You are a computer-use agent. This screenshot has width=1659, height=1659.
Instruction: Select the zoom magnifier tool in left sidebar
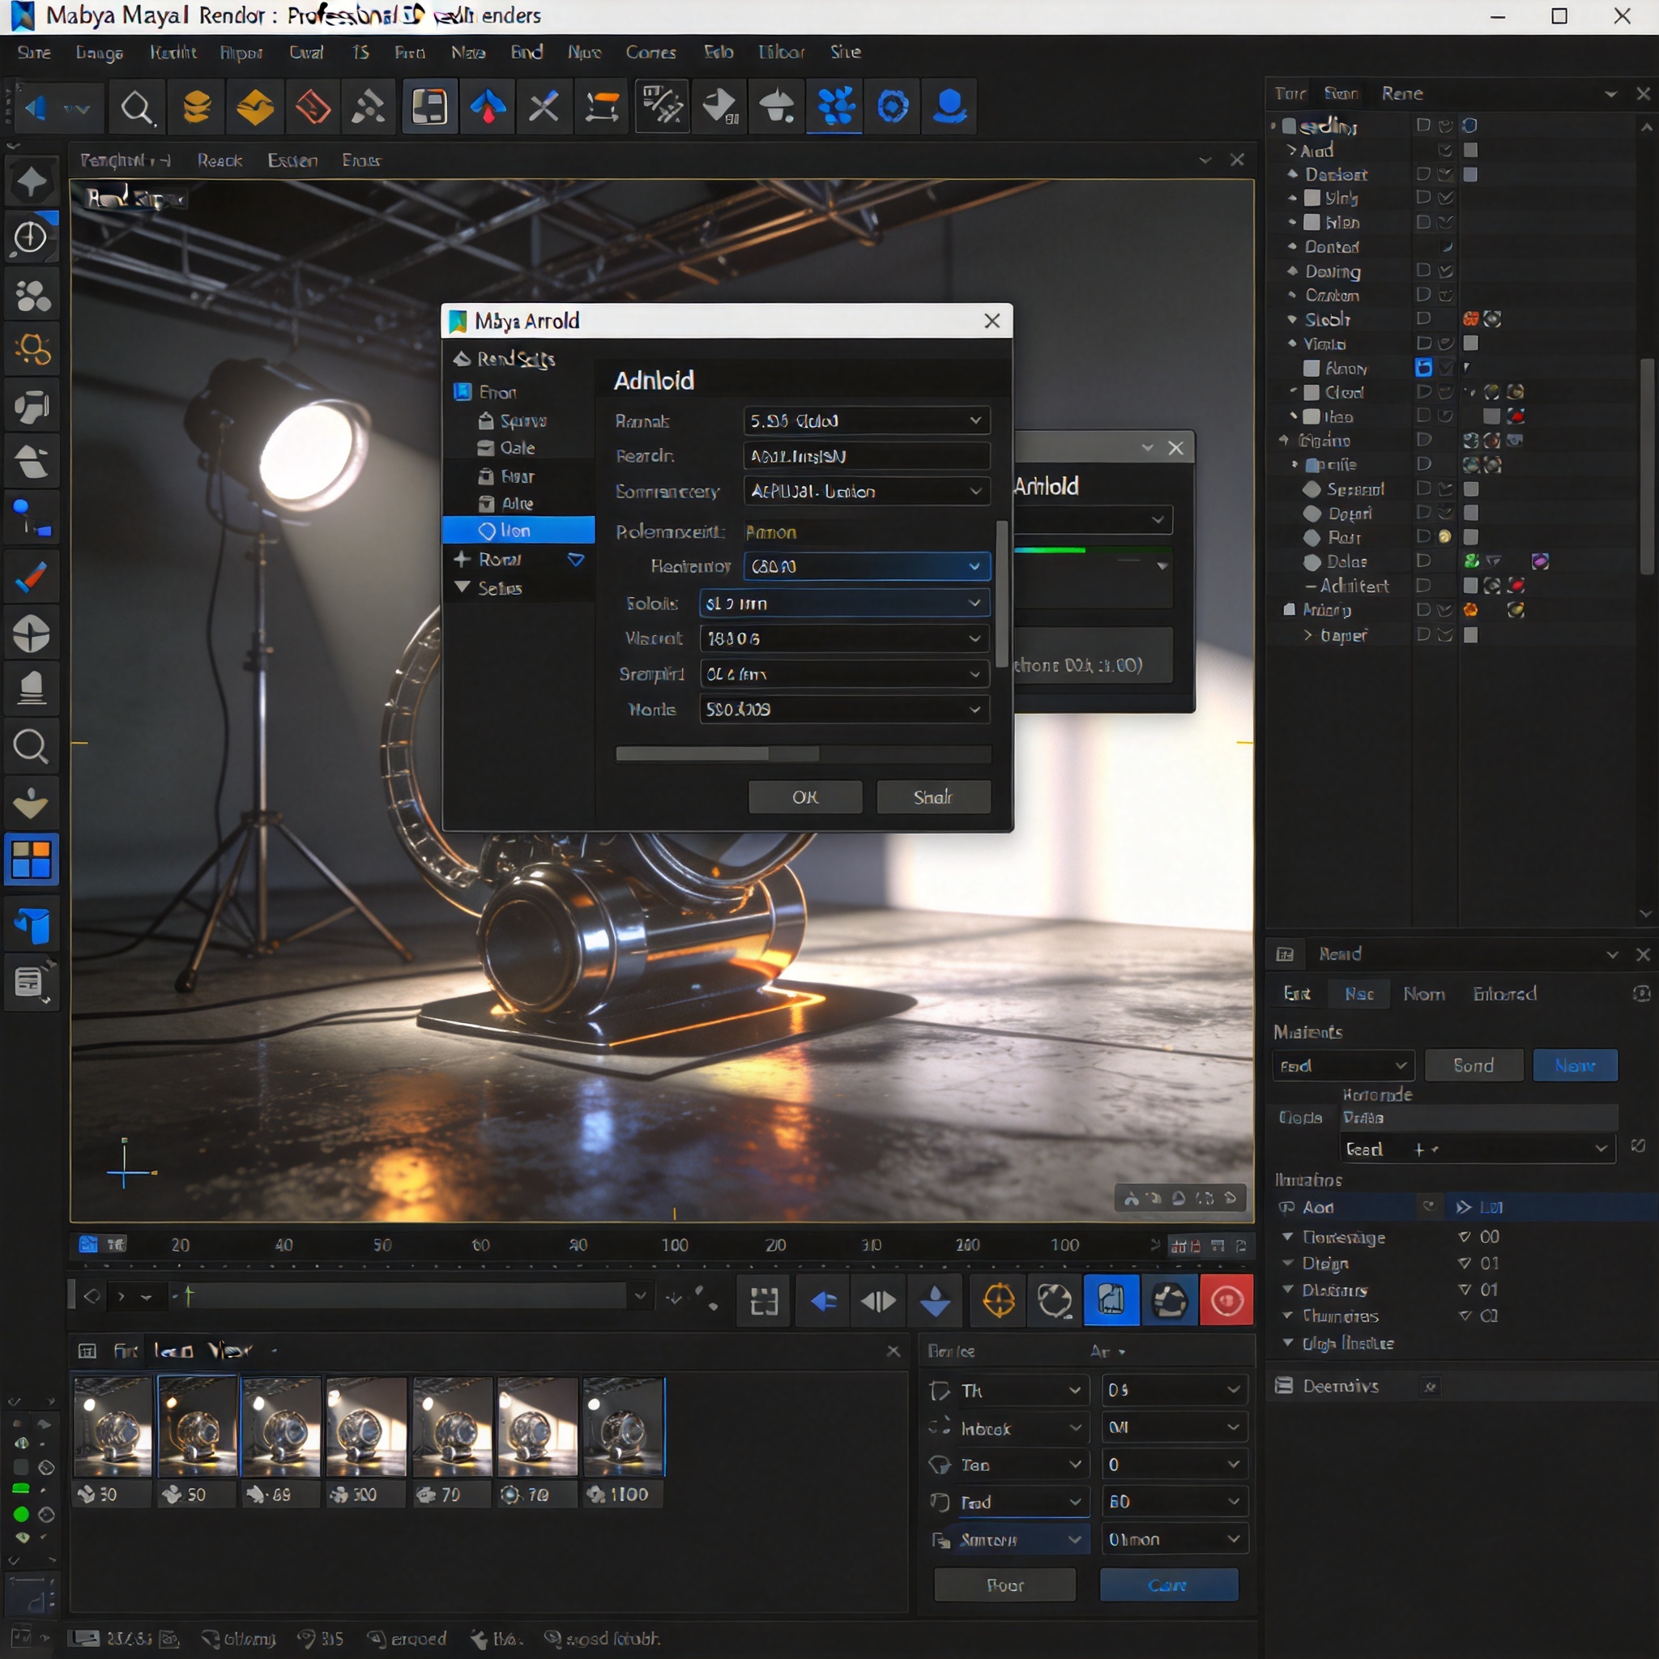pyautogui.click(x=32, y=747)
